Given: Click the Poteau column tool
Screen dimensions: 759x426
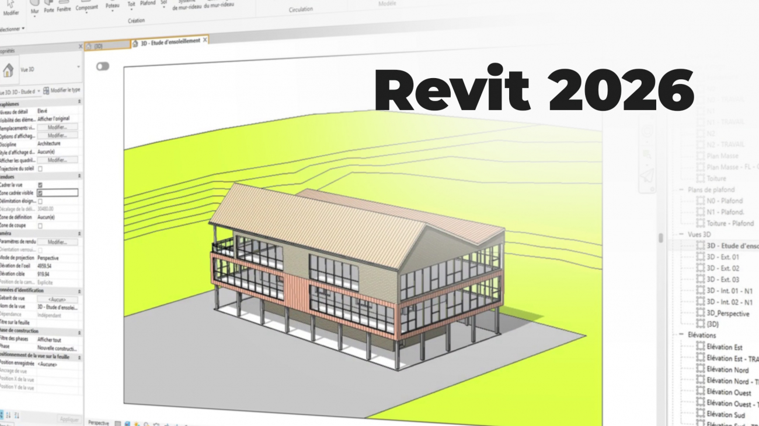Looking at the screenshot, I should tap(113, 5).
